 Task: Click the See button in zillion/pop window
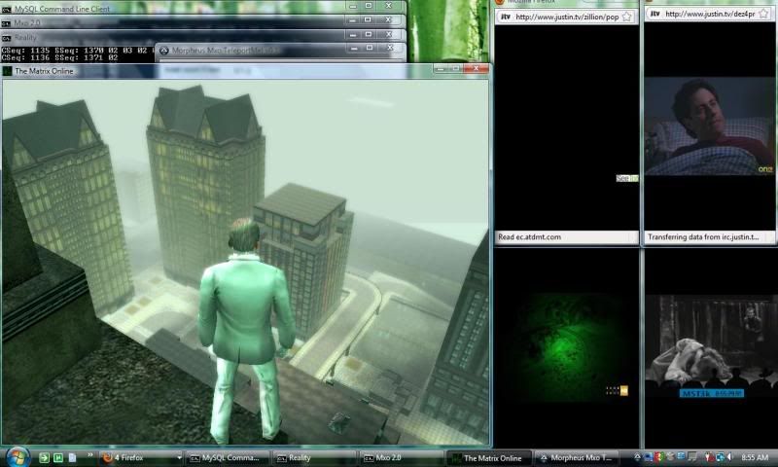[x=627, y=178]
